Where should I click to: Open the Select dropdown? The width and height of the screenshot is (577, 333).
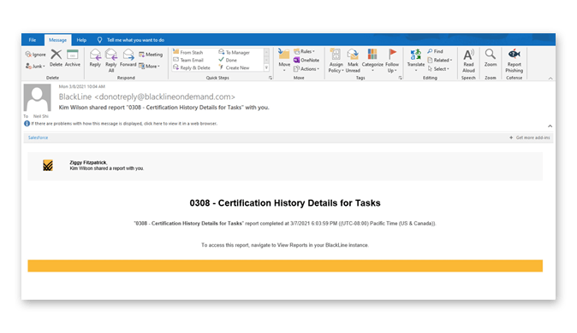(438, 68)
